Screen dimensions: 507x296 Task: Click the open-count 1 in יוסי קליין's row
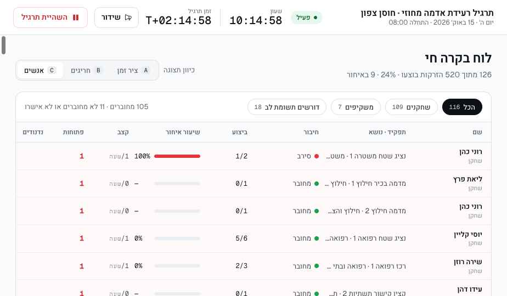tap(81, 238)
